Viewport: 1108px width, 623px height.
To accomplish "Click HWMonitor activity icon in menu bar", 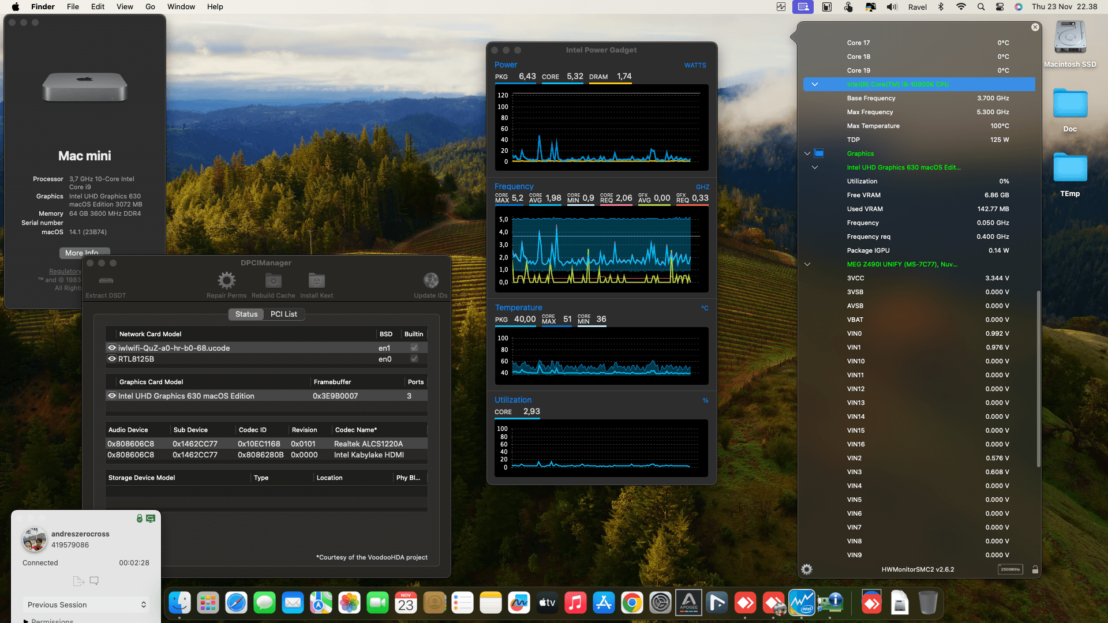I will tap(781, 7).
